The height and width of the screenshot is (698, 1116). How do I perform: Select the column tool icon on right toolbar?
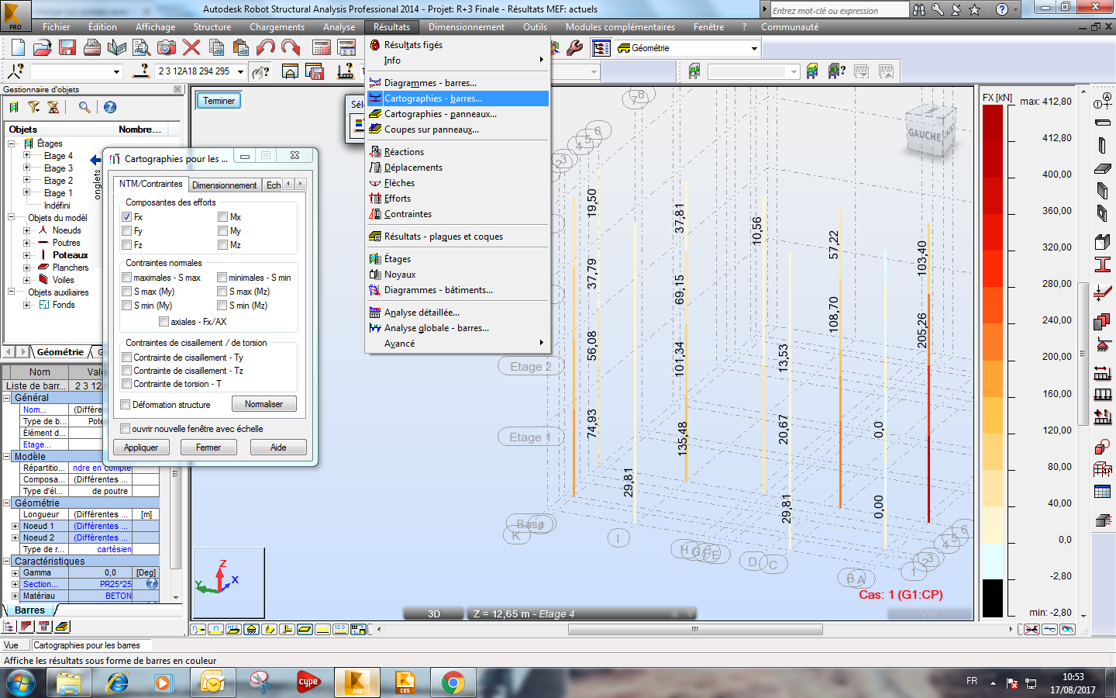pyautogui.click(x=1102, y=146)
